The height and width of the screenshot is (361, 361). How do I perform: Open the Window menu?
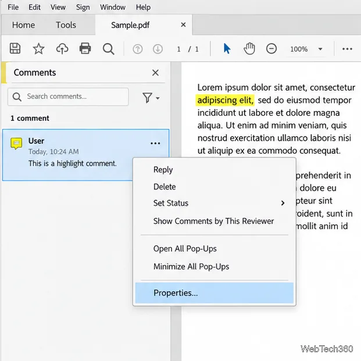coord(113,8)
